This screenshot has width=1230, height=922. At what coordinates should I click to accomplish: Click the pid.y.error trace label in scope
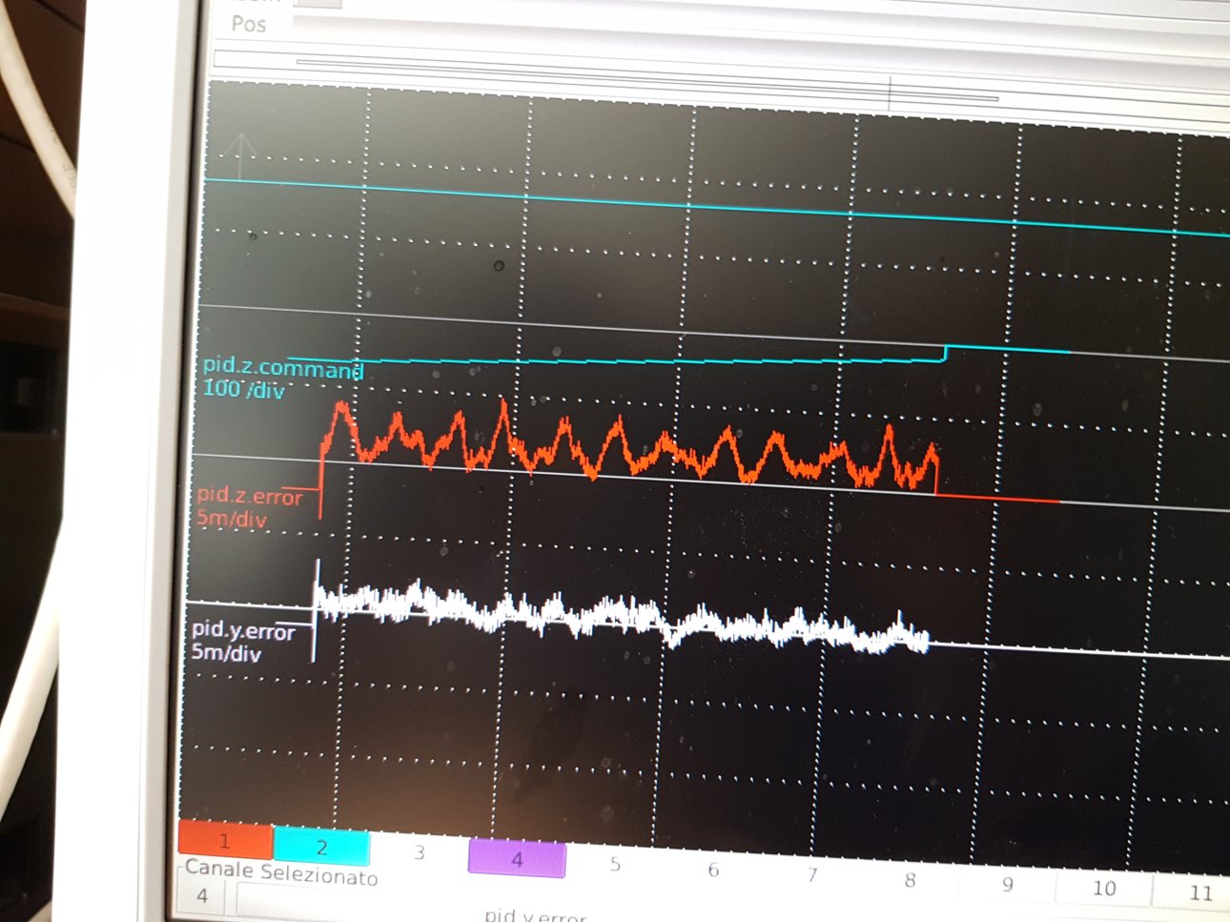[243, 630]
